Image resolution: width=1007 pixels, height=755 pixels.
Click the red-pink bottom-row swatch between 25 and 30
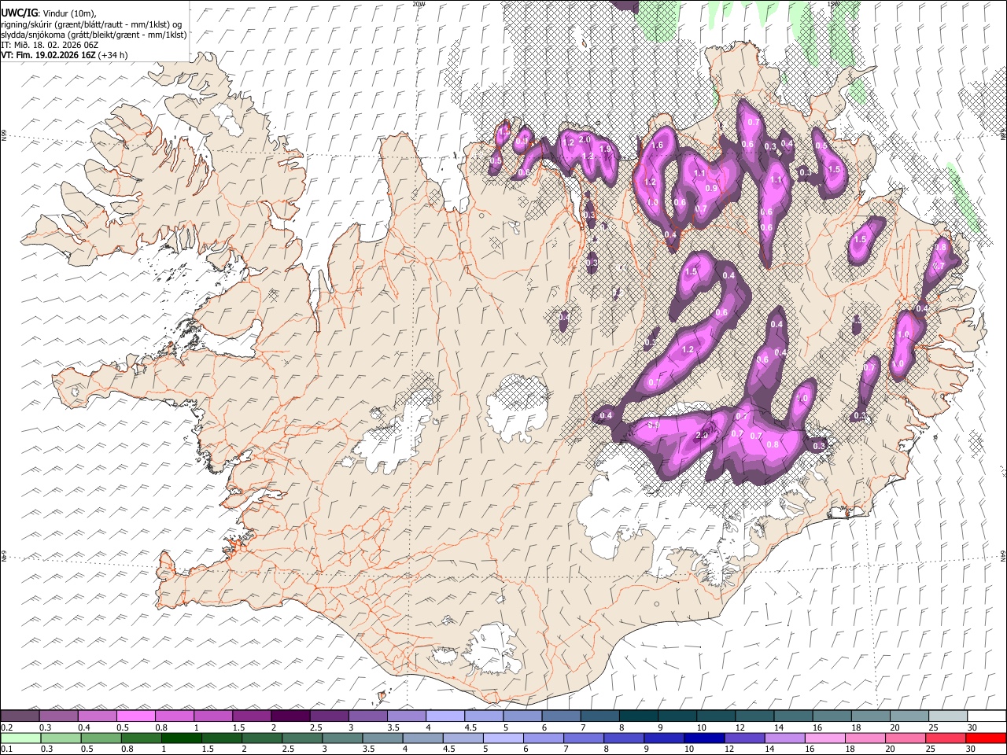point(945,738)
